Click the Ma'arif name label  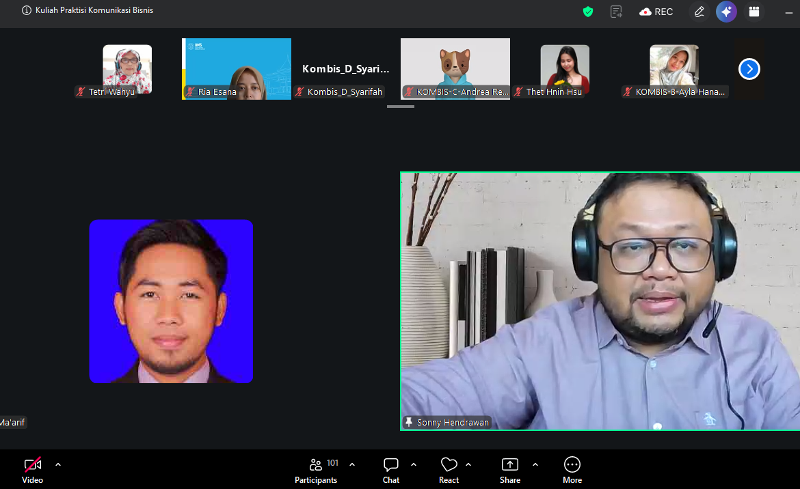12,422
